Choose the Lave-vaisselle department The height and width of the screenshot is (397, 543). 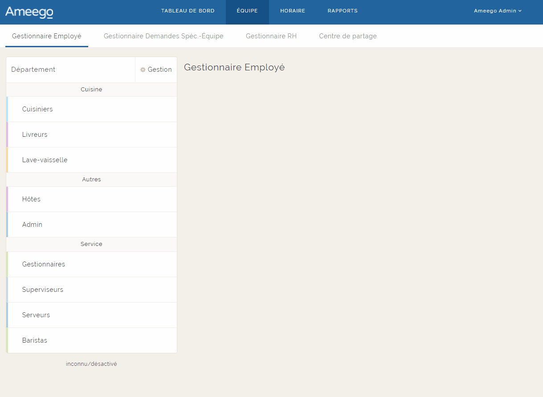pos(45,160)
